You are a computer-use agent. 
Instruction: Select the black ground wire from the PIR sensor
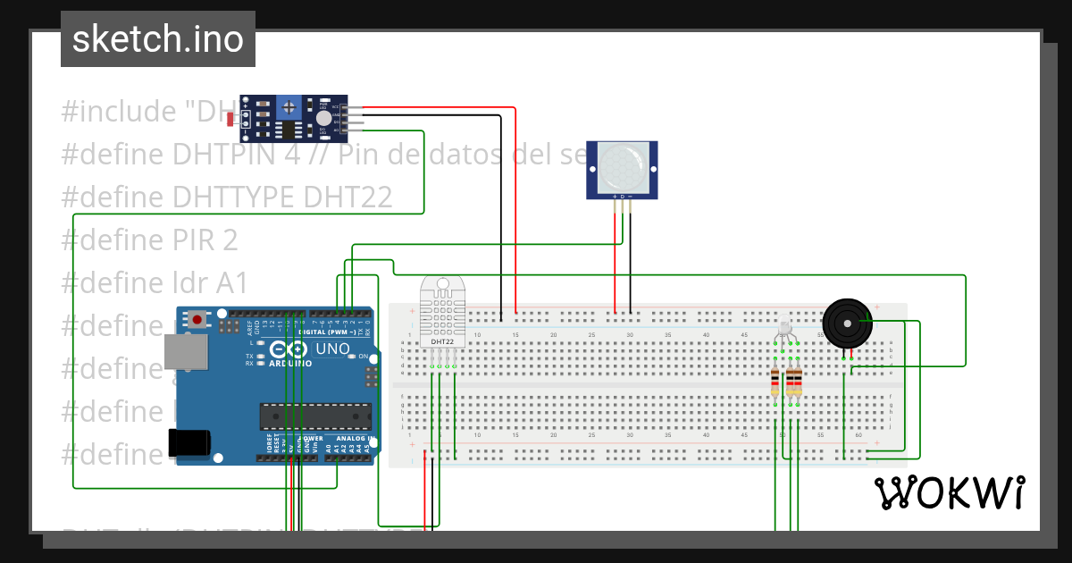tap(631, 268)
